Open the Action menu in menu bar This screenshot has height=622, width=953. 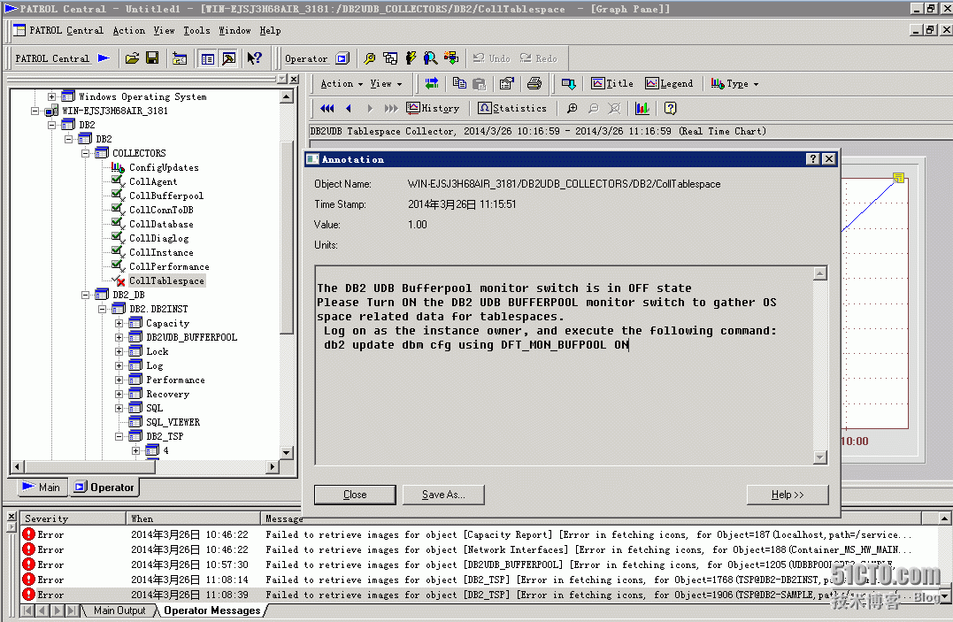point(129,30)
